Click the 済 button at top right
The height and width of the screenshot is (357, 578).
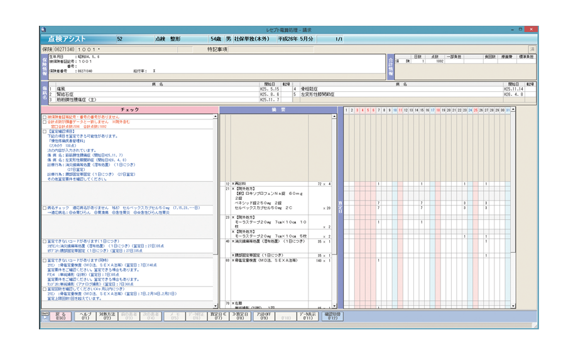pyautogui.click(x=532, y=49)
